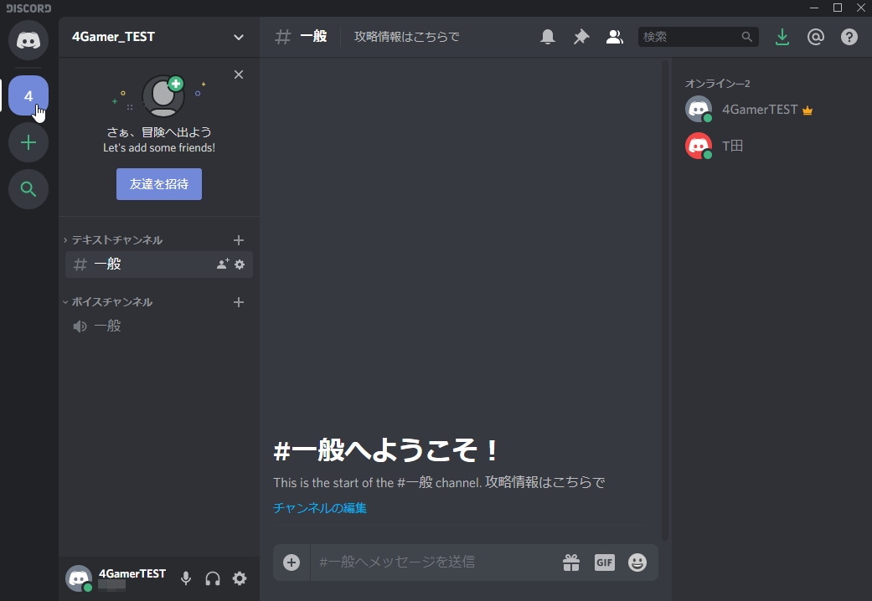Click the チャンネルの編集 link
This screenshot has width=872, height=601.
[x=320, y=507]
